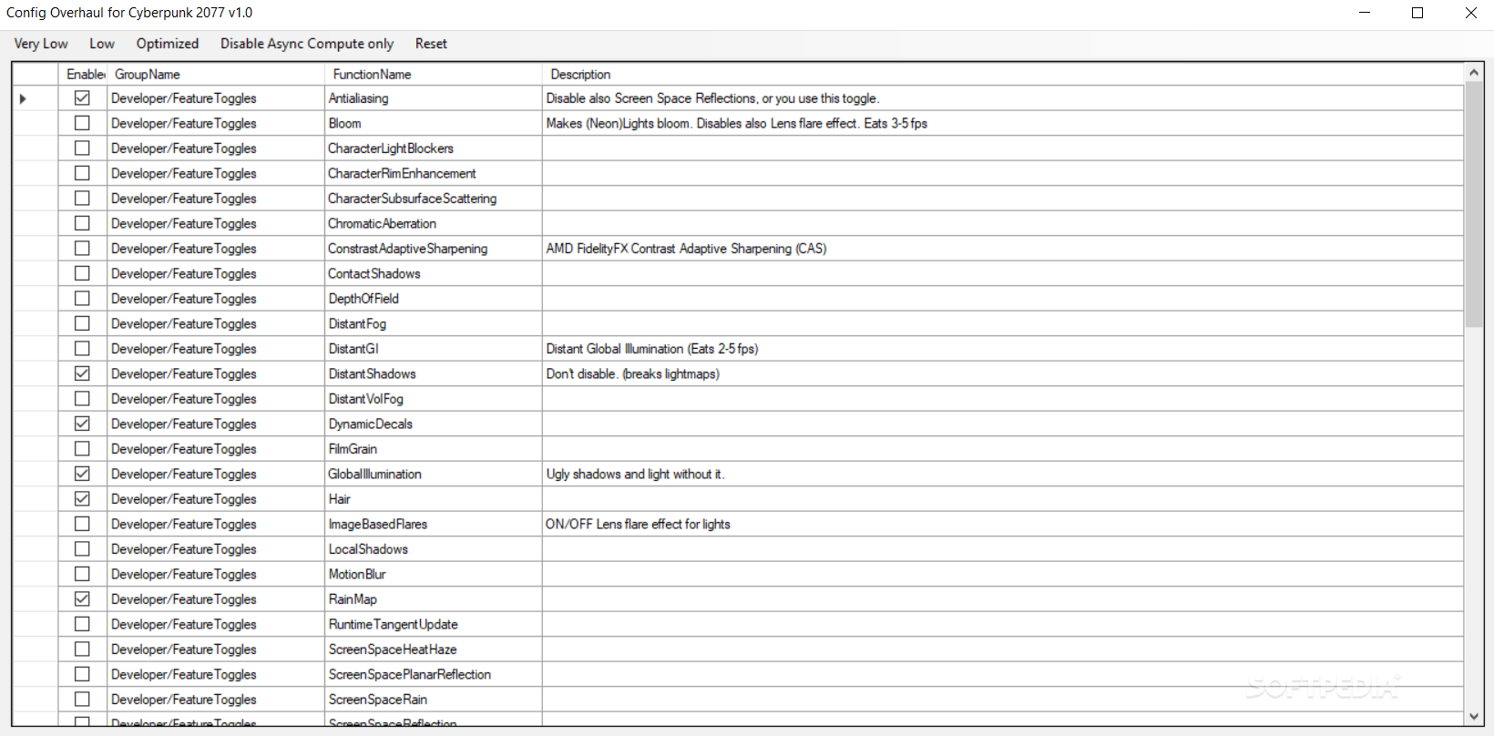Click the Bloom description starting 'Makes (Neon)Lights bloom'
The height and width of the screenshot is (736, 1494).
(x=1002, y=123)
